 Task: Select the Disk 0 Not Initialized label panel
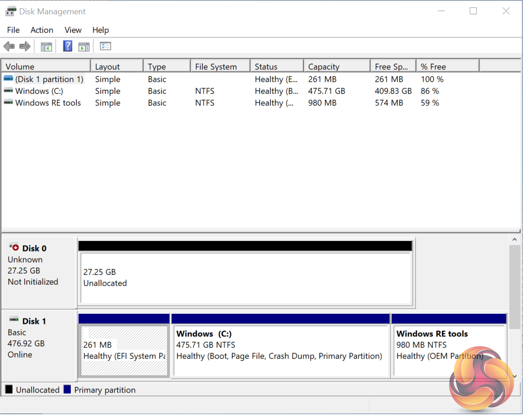click(x=39, y=273)
